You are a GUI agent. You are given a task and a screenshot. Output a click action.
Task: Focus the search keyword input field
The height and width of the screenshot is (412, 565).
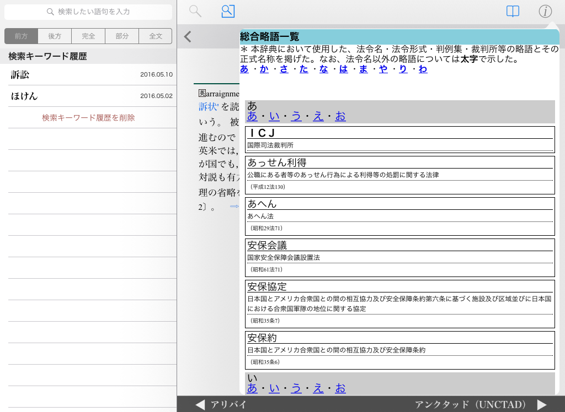pos(88,12)
